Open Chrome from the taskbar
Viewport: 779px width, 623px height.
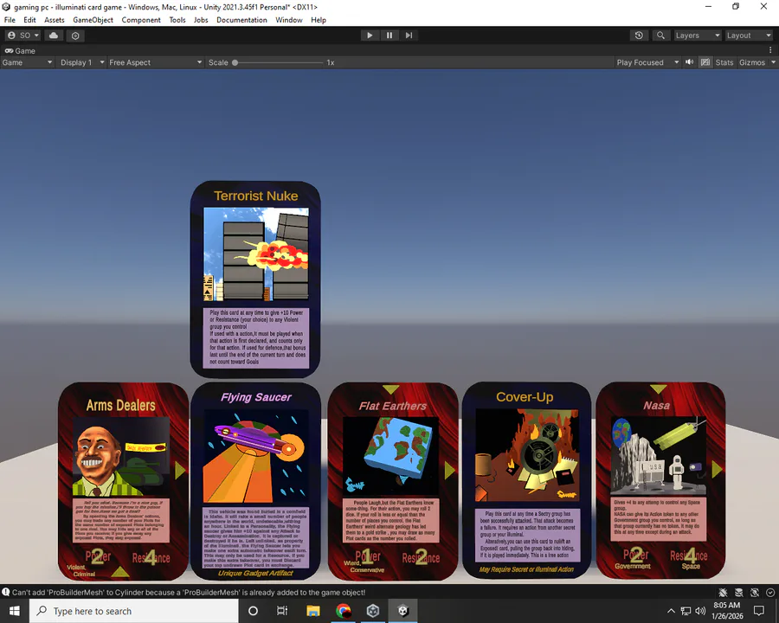tap(344, 611)
